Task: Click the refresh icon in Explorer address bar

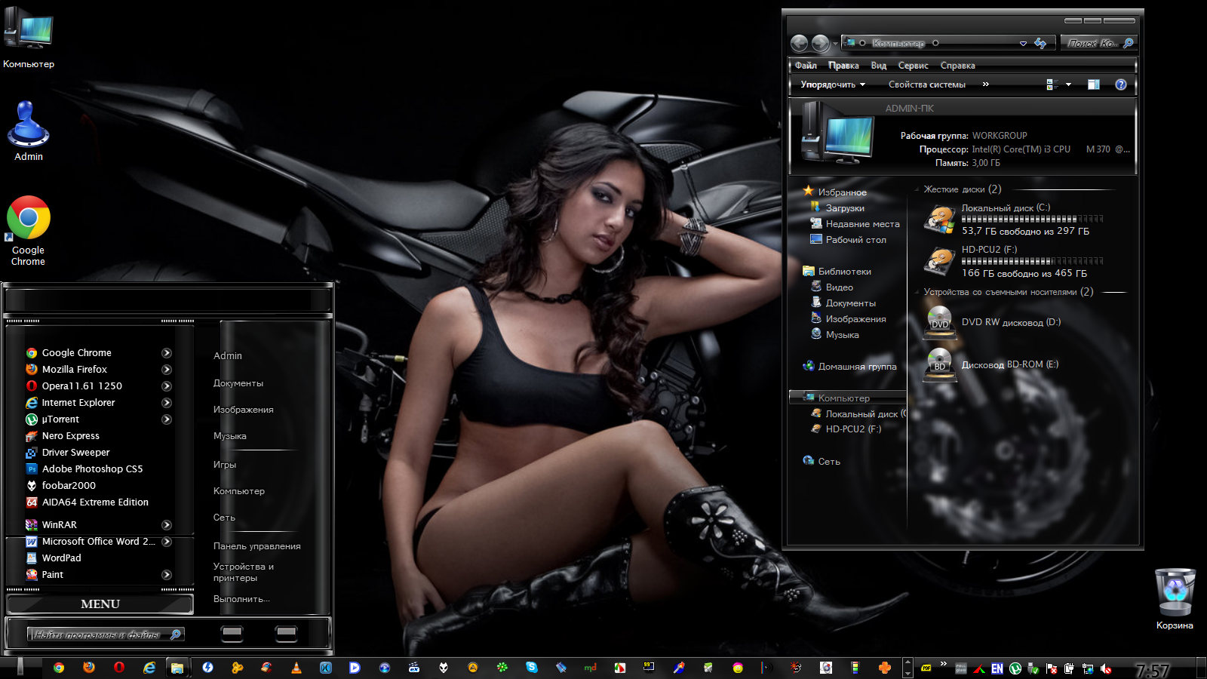Action: point(1040,44)
